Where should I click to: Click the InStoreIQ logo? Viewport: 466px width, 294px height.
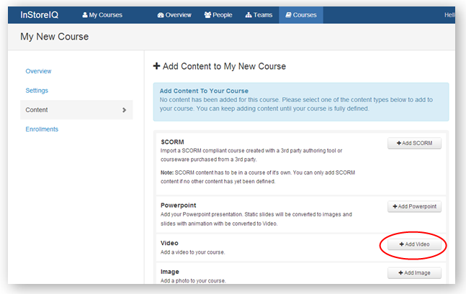pos(41,14)
